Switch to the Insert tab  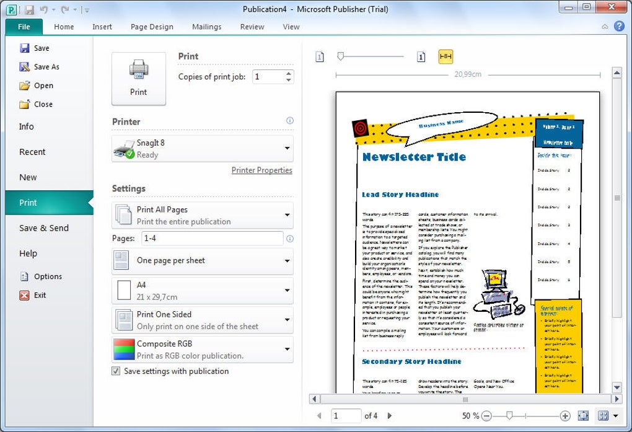pos(102,27)
